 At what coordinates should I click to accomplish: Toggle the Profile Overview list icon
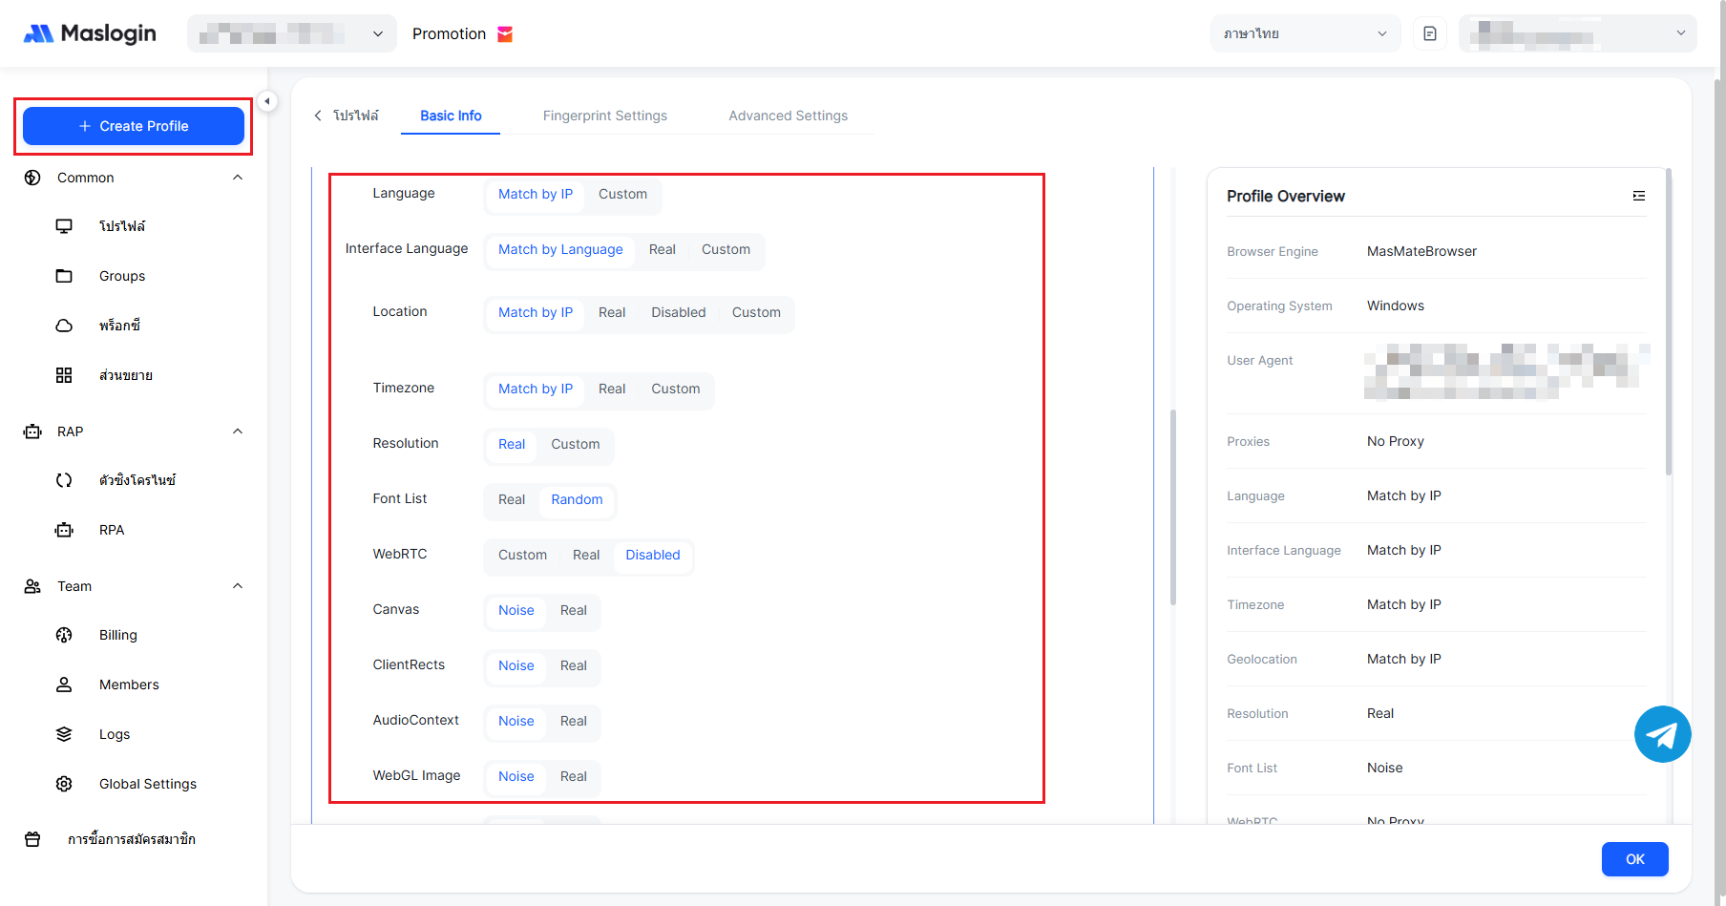point(1638,196)
